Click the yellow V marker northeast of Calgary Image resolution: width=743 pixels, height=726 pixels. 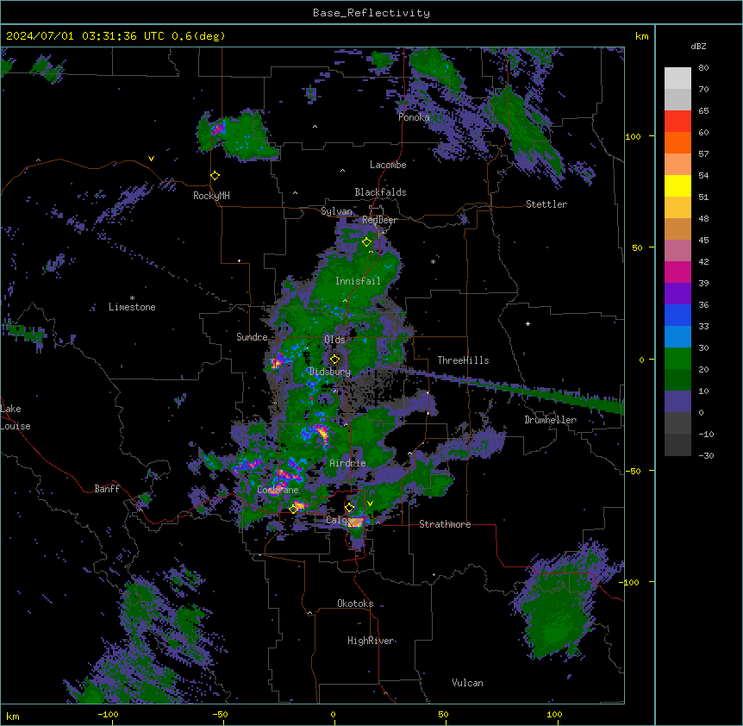point(370,504)
